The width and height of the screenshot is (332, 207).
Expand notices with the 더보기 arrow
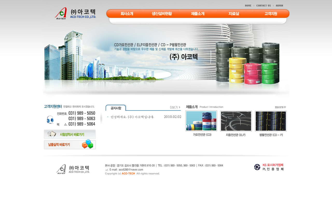pyautogui.click(x=175, y=107)
